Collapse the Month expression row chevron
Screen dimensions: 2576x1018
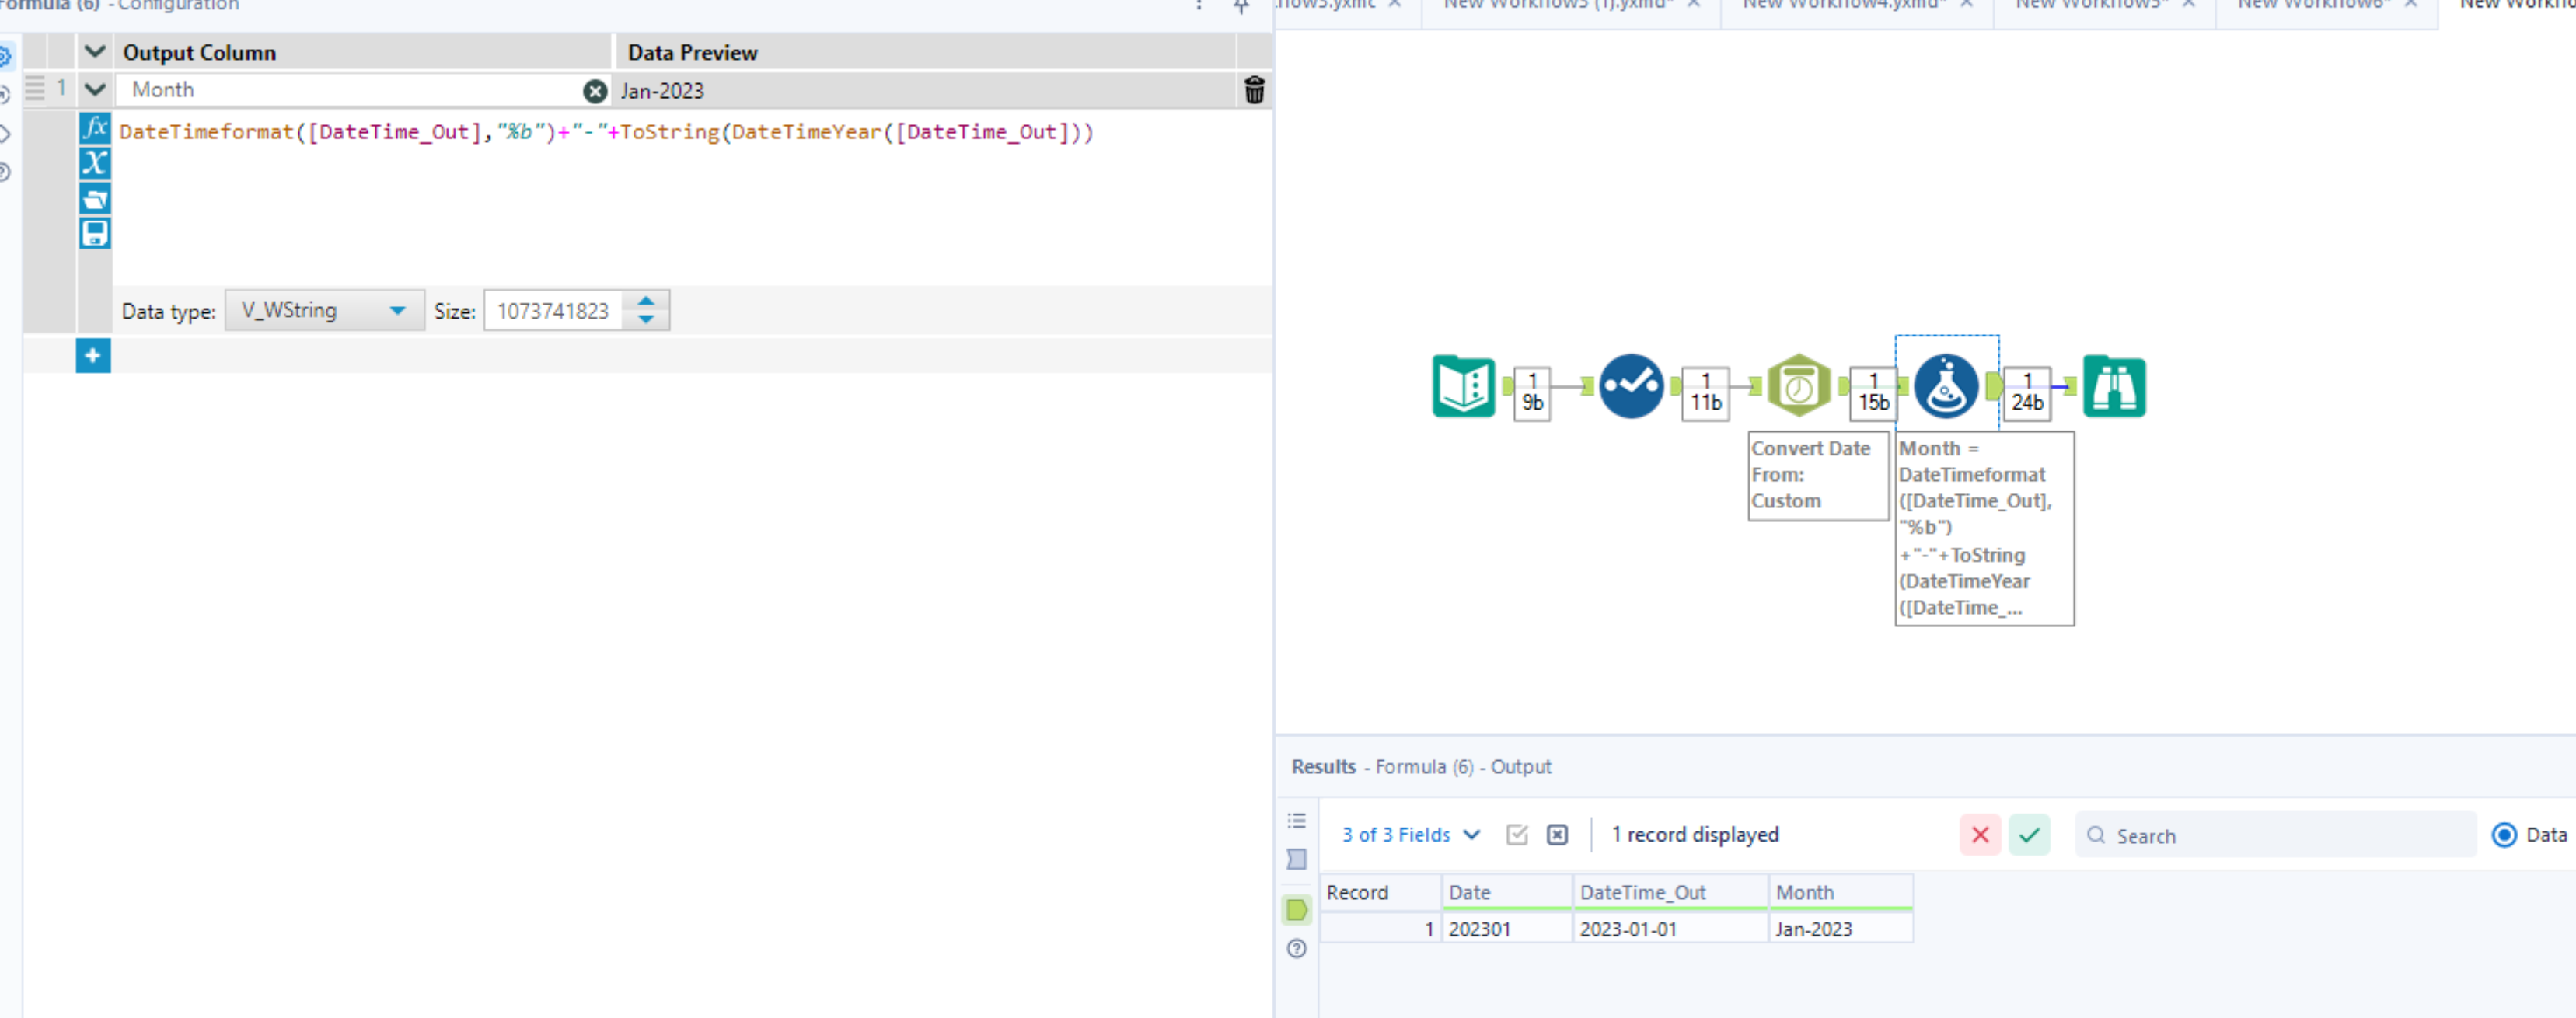coord(95,89)
